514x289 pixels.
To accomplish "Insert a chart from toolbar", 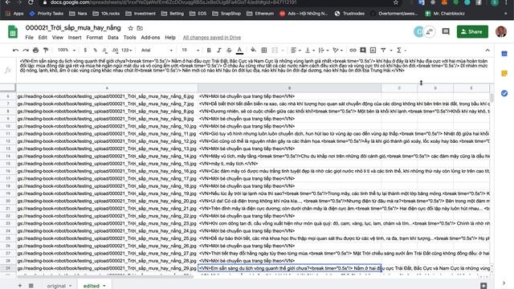I will click(x=373, y=50).
